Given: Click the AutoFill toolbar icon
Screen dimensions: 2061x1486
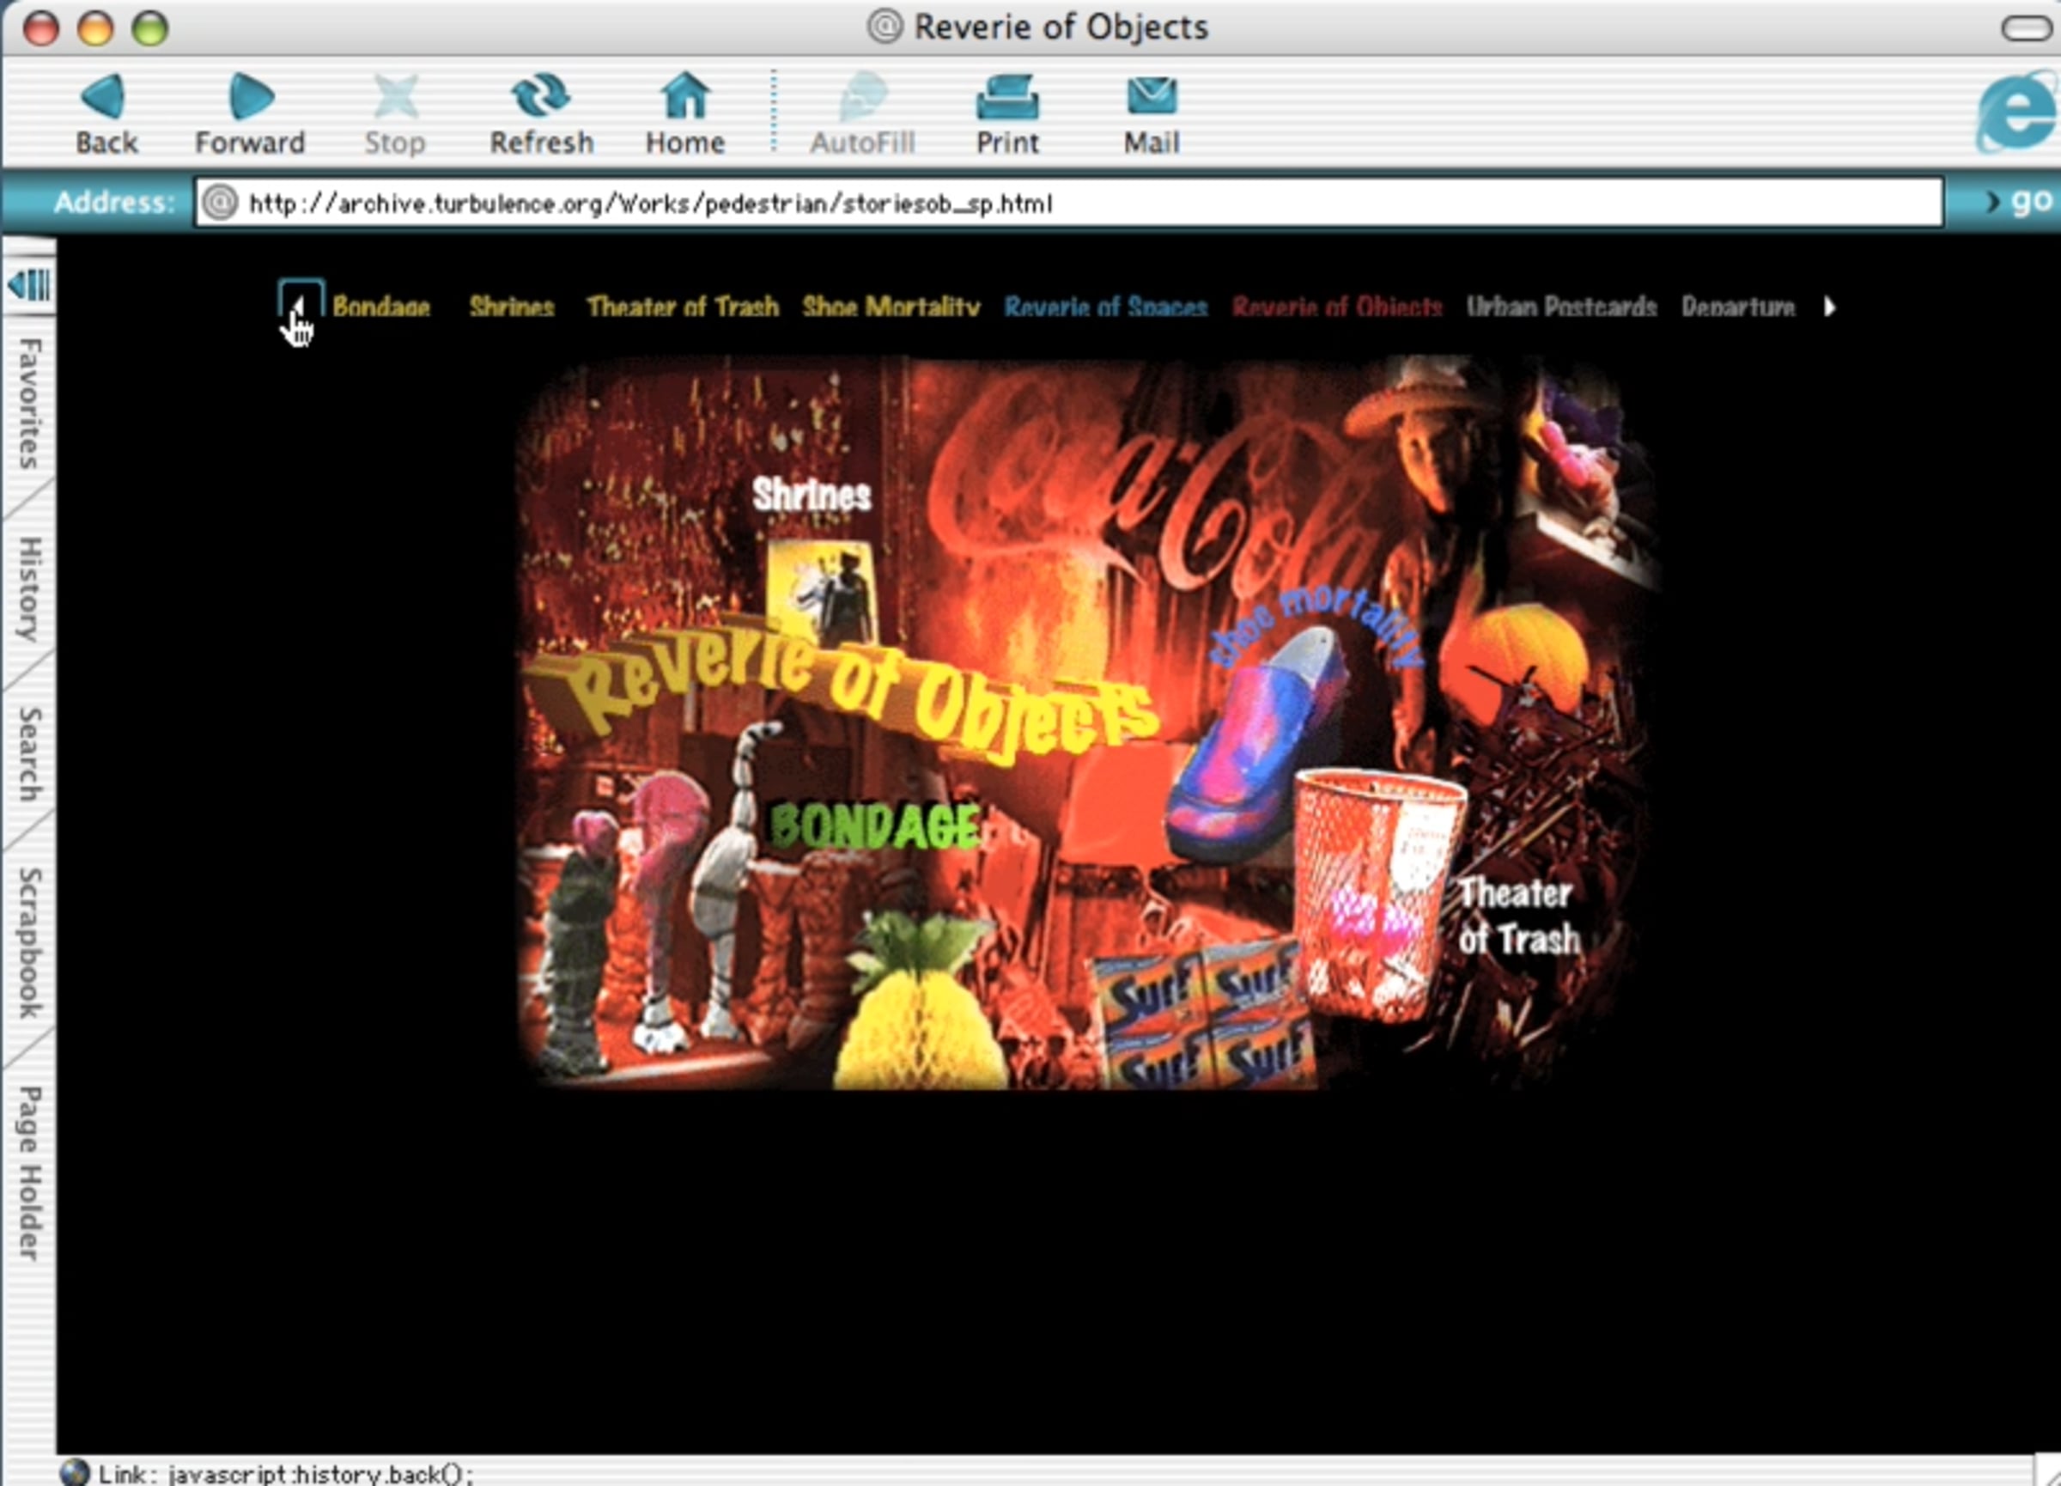Looking at the screenshot, I should [x=862, y=96].
